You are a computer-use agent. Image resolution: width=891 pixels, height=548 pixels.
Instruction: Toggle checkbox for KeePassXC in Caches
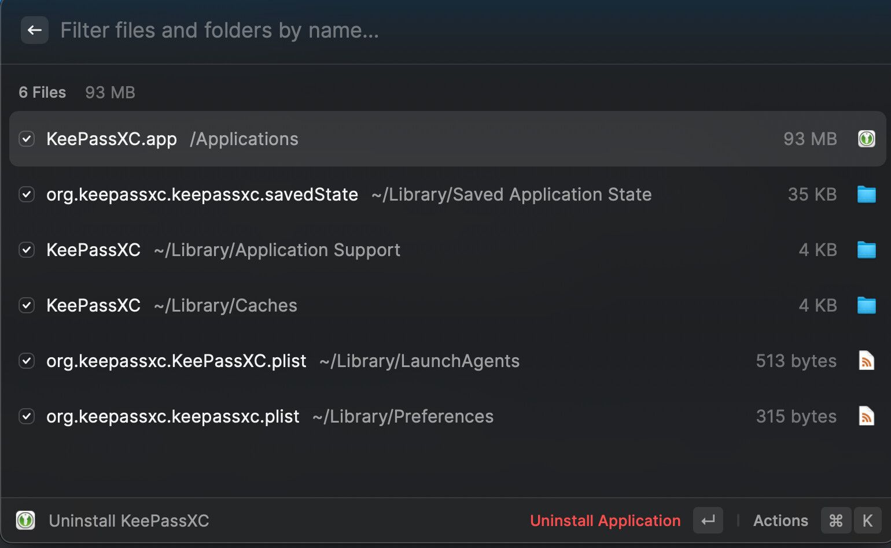click(x=27, y=305)
